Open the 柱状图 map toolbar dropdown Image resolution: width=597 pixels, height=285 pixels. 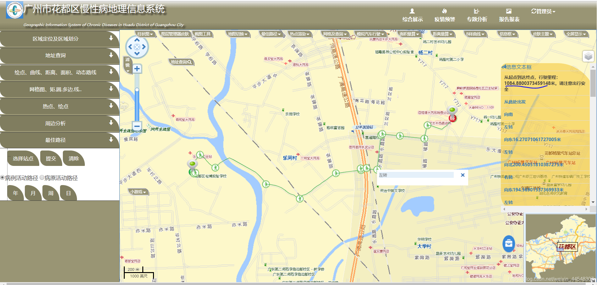[x=145, y=34]
